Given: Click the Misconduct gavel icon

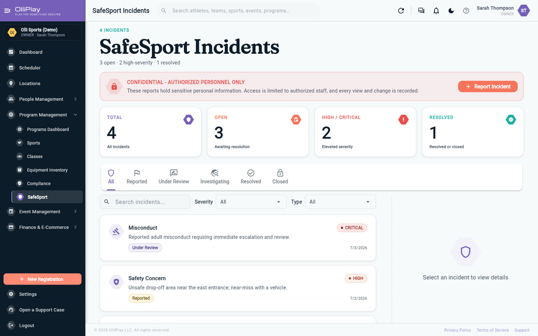Looking at the screenshot, I should 116,231.
